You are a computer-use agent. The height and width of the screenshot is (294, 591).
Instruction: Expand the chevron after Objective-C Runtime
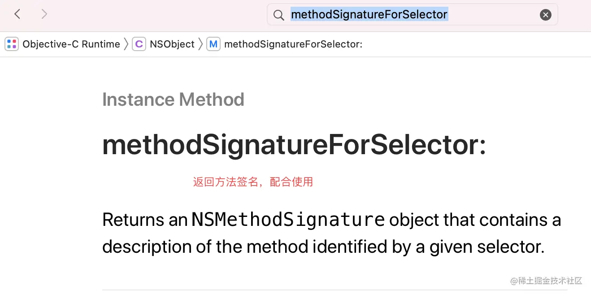[x=126, y=44]
